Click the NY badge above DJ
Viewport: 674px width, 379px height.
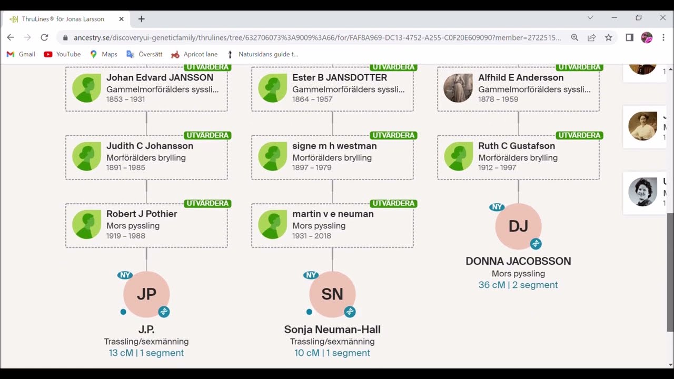[497, 207]
